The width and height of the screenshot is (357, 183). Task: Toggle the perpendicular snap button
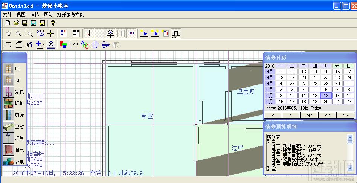(90, 34)
